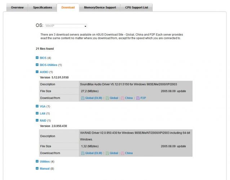Click the 'Version 5.12.01.5150' text
230x180 pixels.
(54, 77)
